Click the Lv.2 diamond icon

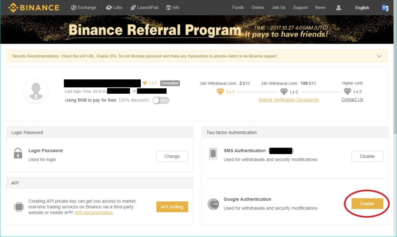coord(284,91)
